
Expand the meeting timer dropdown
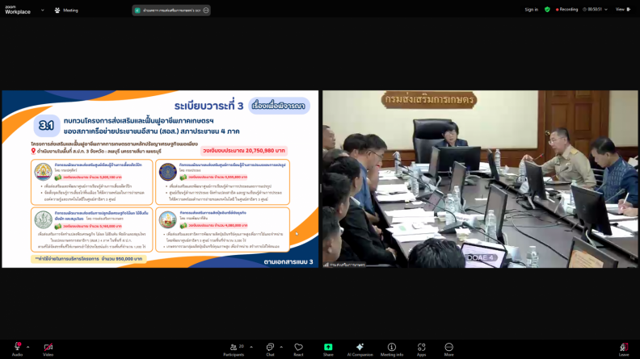tap(606, 10)
